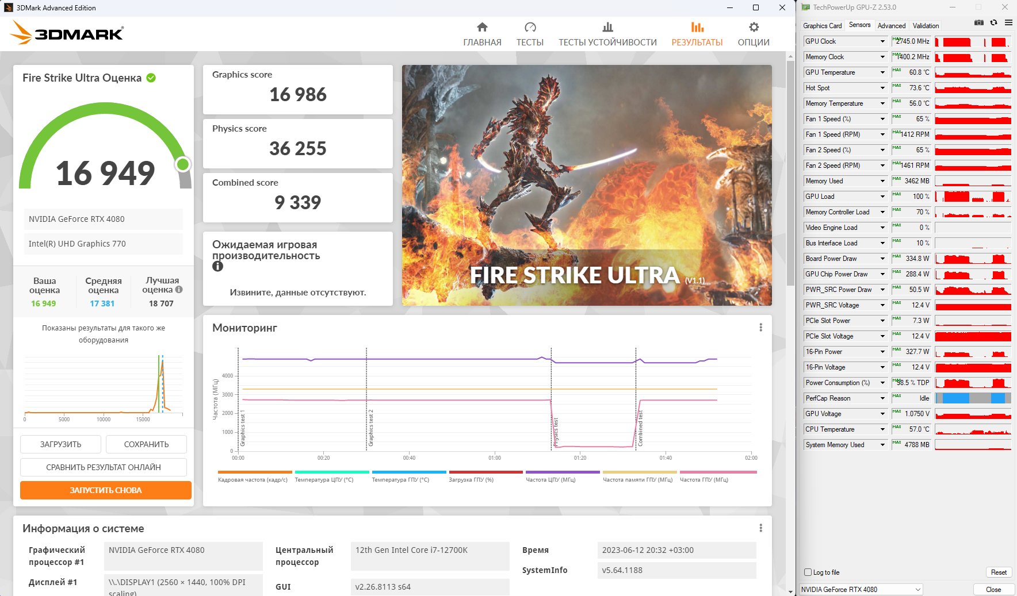Open the GPU-Z hamburger menu

click(1008, 22)
